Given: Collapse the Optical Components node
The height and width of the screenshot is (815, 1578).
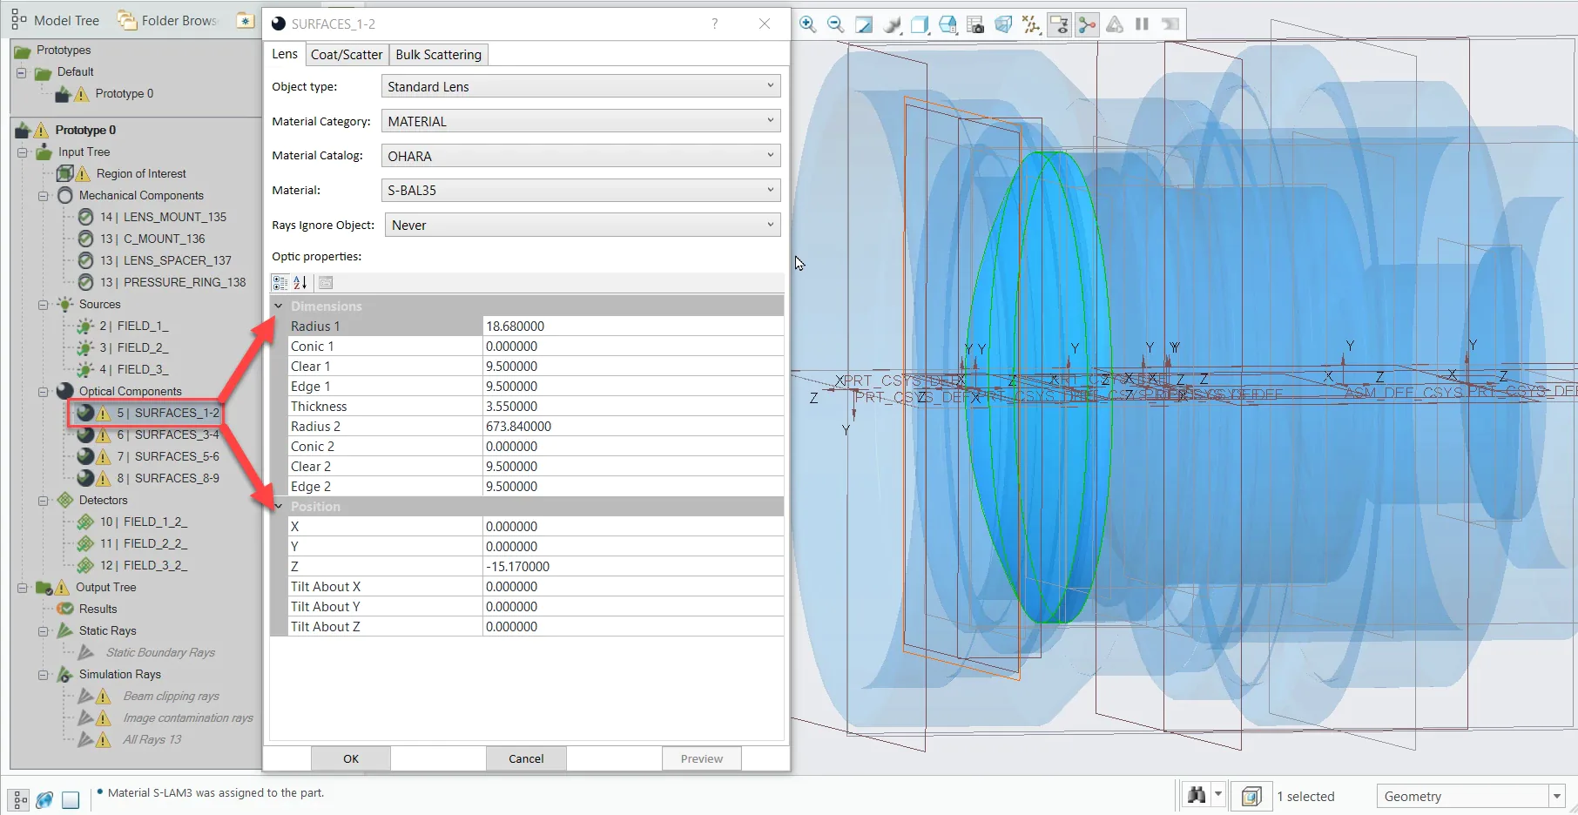Looking at the screenshot, I should (x=43, y=392).
